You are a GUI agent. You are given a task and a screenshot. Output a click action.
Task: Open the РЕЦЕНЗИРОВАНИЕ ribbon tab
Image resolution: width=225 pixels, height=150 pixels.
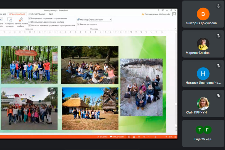tap(37, 14)
